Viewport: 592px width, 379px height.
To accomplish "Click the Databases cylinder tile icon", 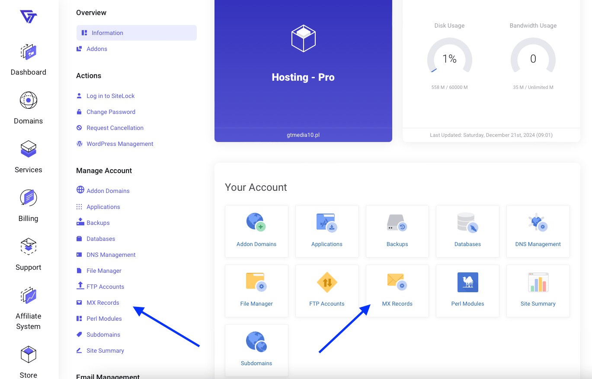I will [x=467, y=222].
